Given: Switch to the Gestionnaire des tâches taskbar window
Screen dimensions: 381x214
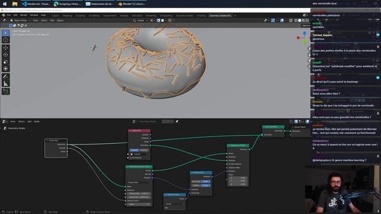Looking at the screenshot, I should point(99,4).
